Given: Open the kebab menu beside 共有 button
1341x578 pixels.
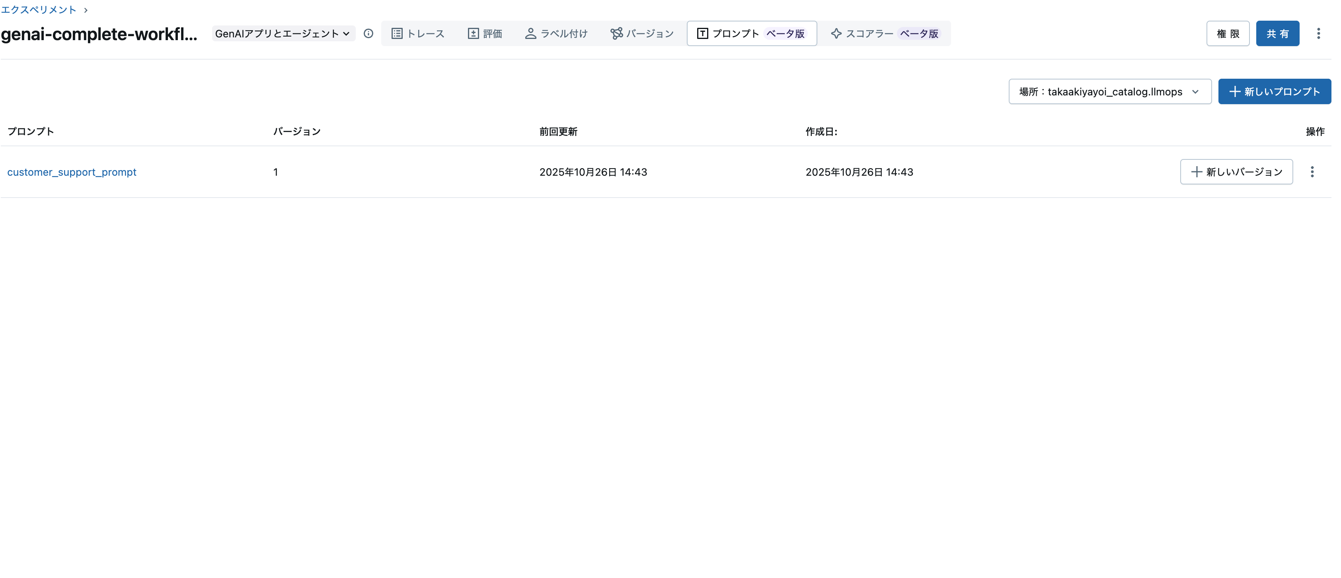Looking at the screenshot, I should tap(1319, 33).
